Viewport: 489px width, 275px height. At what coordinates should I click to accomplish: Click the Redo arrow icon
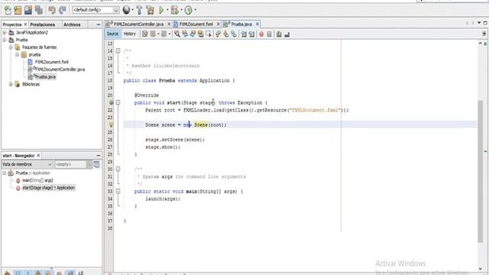(x=63, y=10)
